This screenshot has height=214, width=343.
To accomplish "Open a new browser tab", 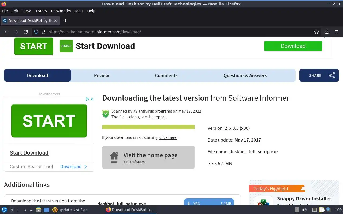I will (65, 21).
